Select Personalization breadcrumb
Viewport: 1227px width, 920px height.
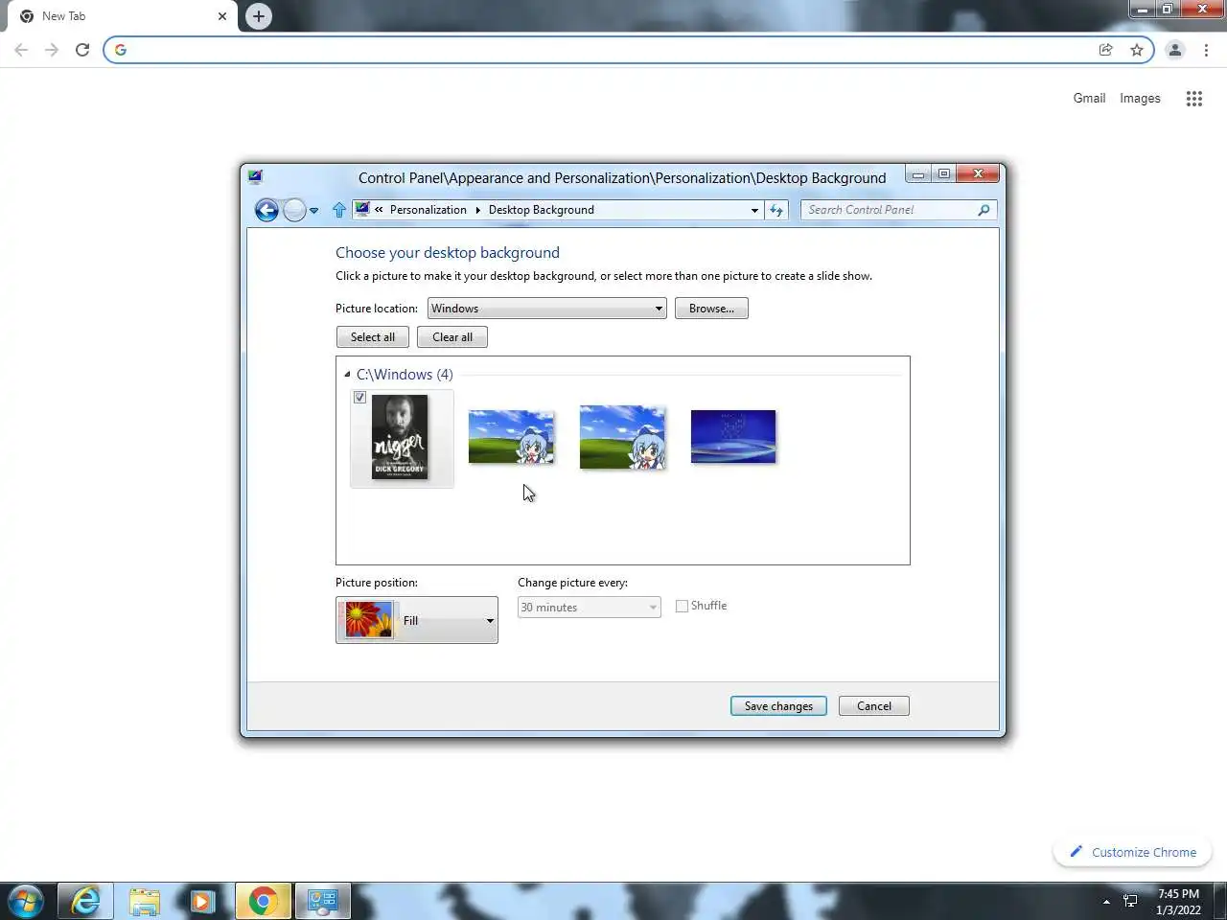[x=428, y=210]
